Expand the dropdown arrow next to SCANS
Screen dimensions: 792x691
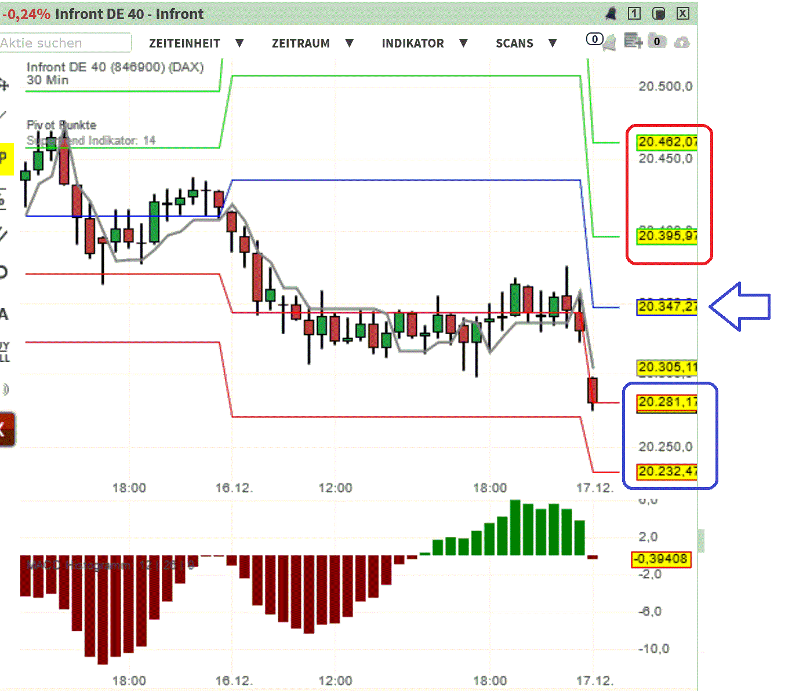pos(553,43)
